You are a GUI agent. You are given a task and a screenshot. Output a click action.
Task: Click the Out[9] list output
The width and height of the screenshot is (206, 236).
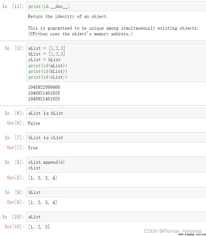[42, 202]
